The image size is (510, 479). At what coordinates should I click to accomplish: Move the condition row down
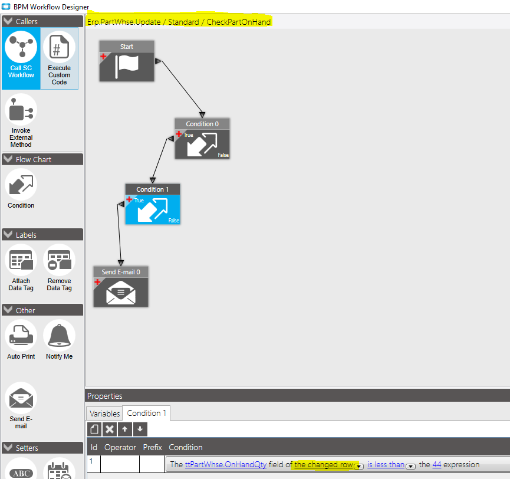[x=140, y=429]
